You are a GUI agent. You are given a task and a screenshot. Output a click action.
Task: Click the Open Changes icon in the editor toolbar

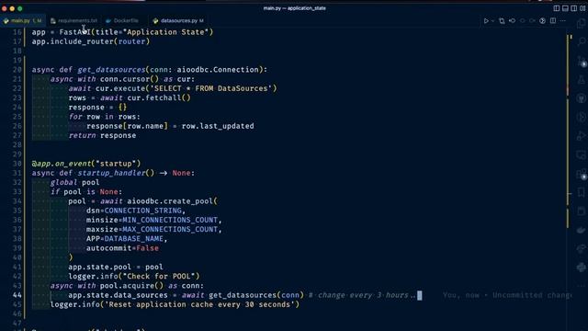[x=502, y=21]
